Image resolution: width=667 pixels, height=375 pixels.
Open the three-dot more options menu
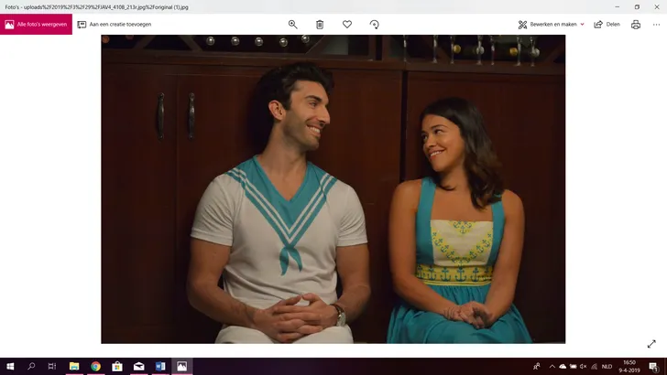[x=656, y=24]
